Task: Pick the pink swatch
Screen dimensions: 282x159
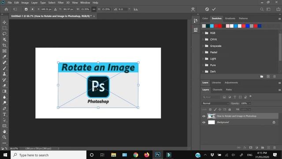Action: click(x=228, y=26)
